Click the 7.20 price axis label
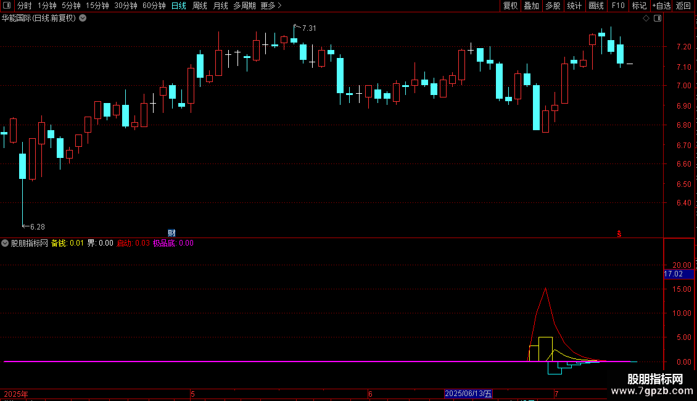 point(683,47)
